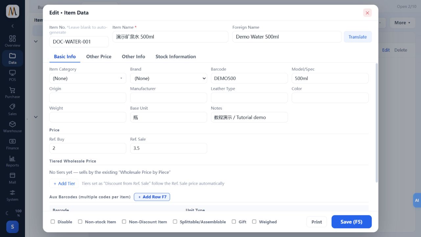Close the Edit Item Data dialog

coord(367,13)
